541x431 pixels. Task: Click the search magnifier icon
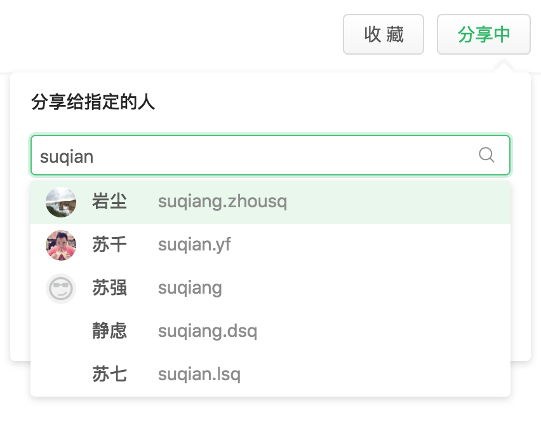coord(486,154)
